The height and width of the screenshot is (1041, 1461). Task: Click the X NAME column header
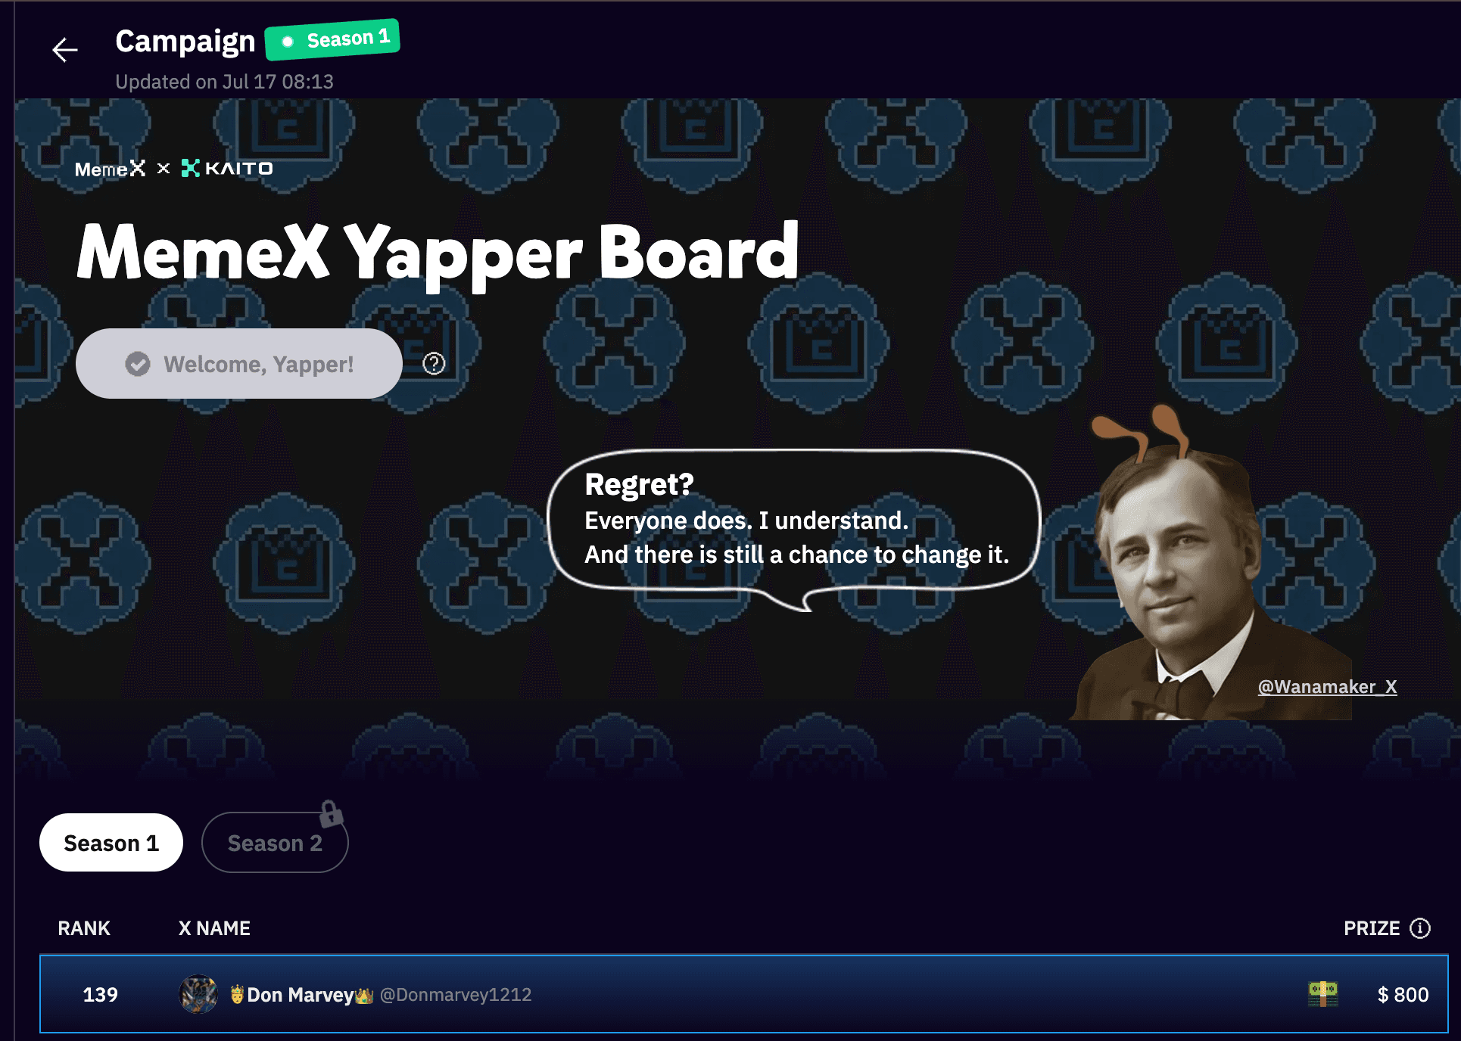pos(214,928)
